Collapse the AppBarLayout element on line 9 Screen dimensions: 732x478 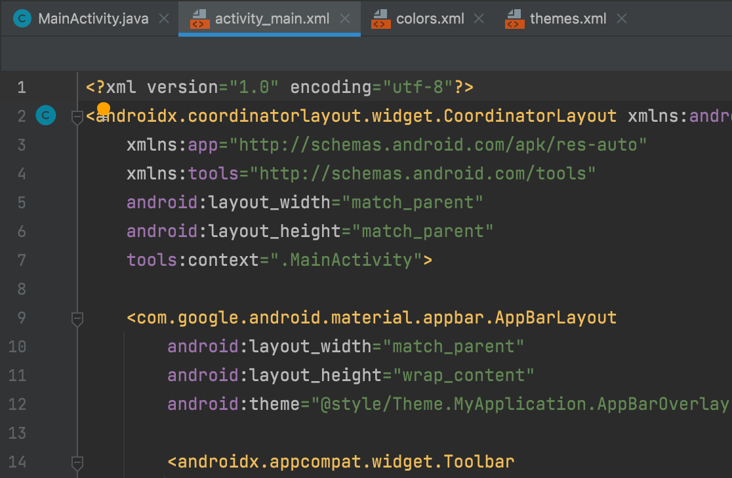77,318
